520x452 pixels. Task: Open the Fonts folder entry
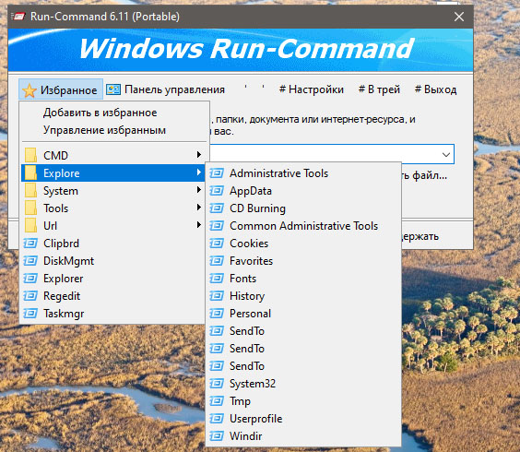pyautogui.click(x=303, y=278)
